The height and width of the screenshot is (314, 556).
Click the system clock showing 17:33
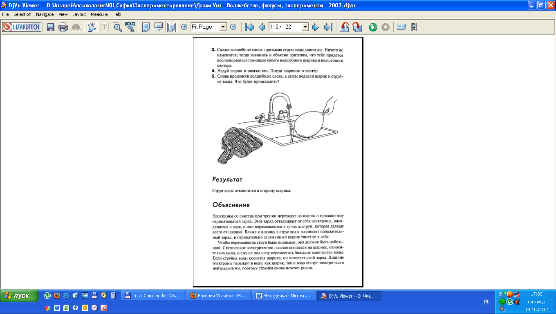pos(536,294)
